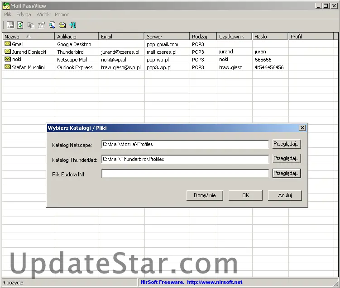
Task: Sort by the Profil column header
Action: tap(311, 36)
